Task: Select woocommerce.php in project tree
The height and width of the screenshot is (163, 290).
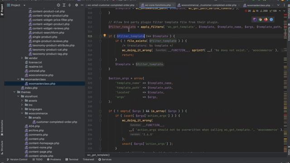Action: click(x=41, y=75)
